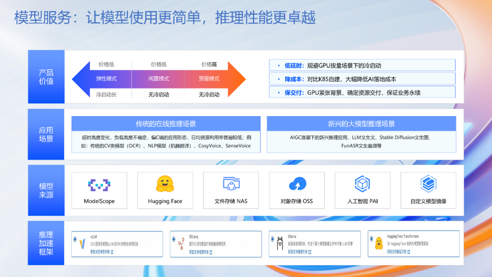Image resolution: width=492 pixels, height=277 pixels.
Task: Select the Ollama radio button
Action: (x=273, y=239)
